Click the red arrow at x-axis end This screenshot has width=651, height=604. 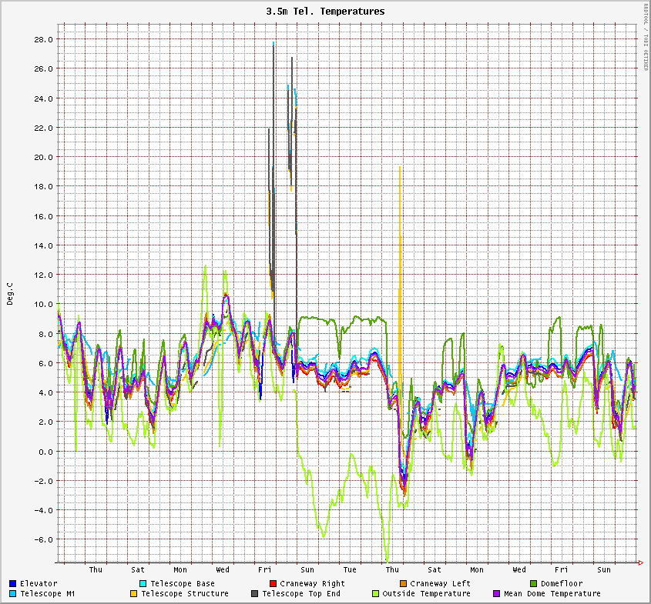coord(640,563)
